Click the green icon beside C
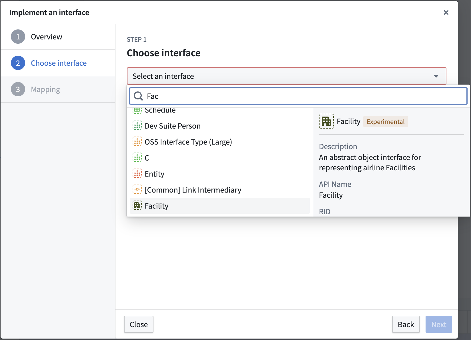The image size is (471, 340). [x=137, y=157]
